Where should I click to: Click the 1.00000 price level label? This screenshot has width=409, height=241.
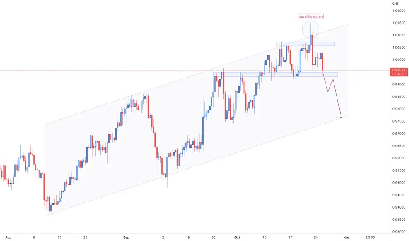click(x=399, y=60)
